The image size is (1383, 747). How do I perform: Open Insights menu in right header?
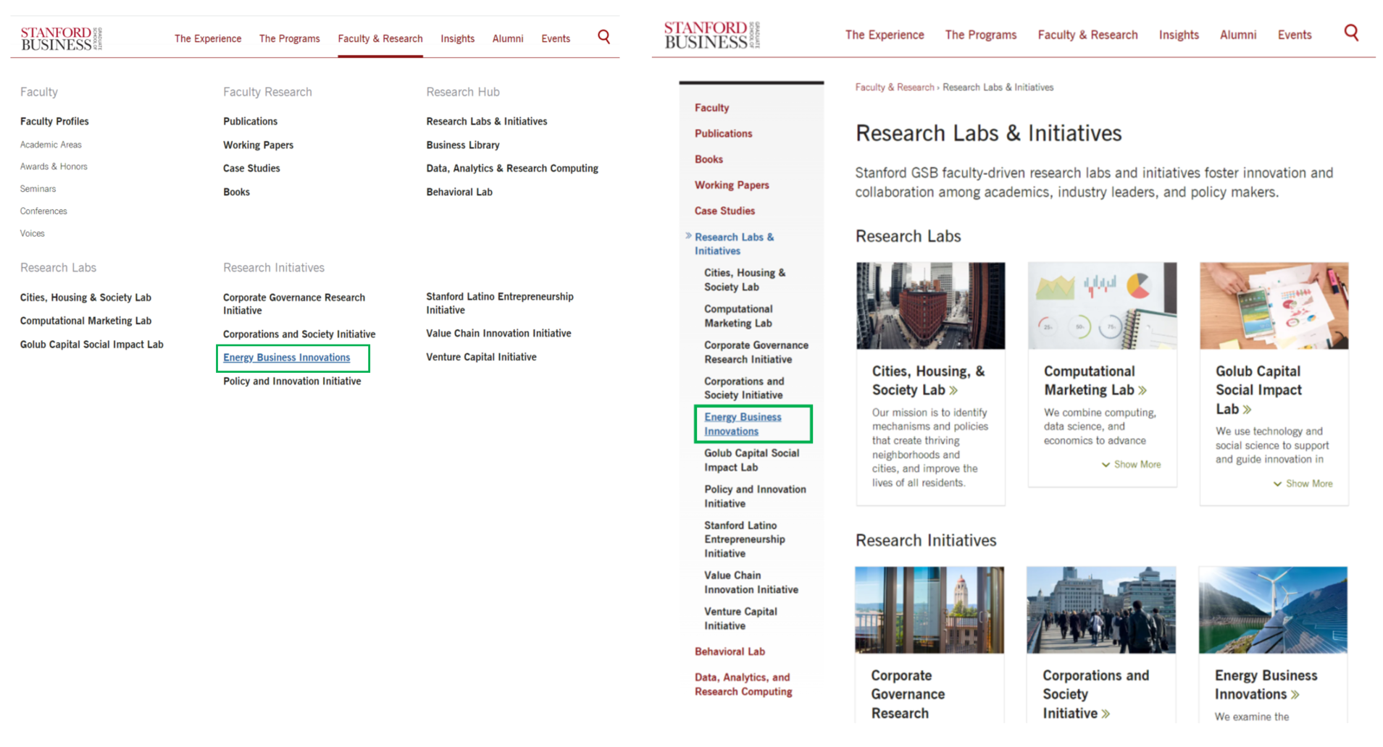(1179, 35)
